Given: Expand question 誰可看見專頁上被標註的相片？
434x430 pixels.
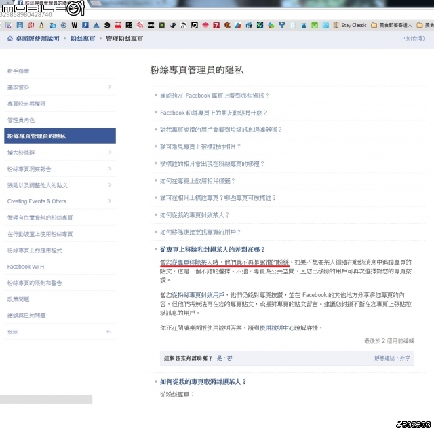Looking at the screenshot, I should pos(201,146).
